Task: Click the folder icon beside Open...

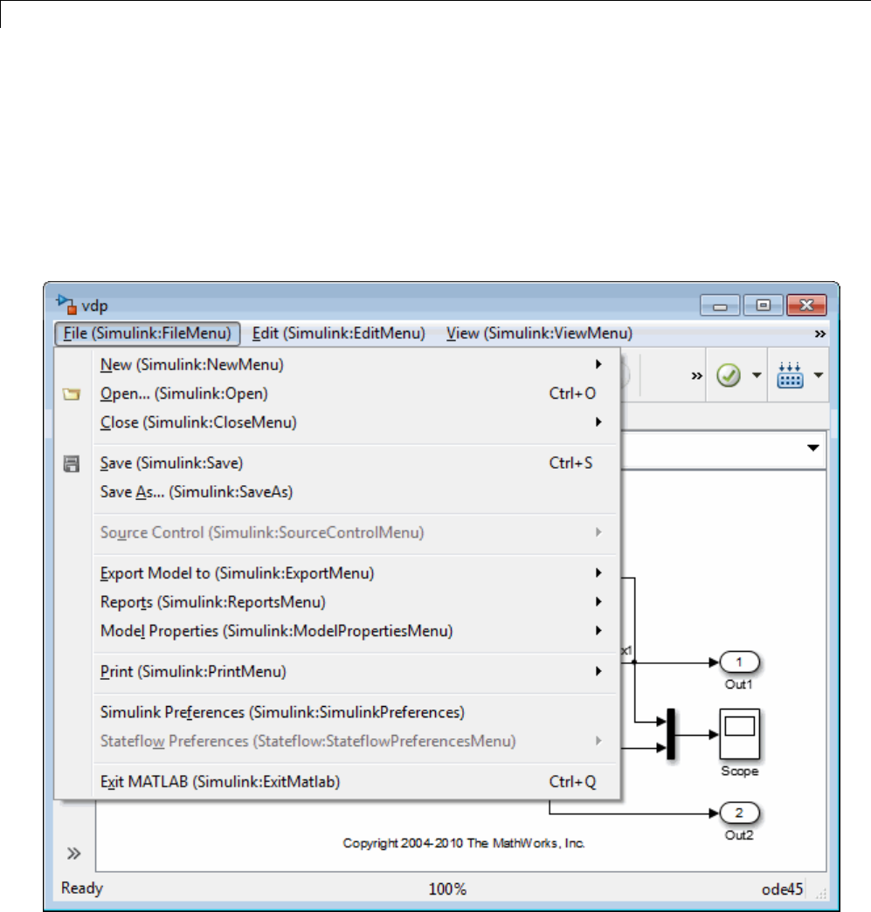Action: pyautogui.click(x=72, y=394)
